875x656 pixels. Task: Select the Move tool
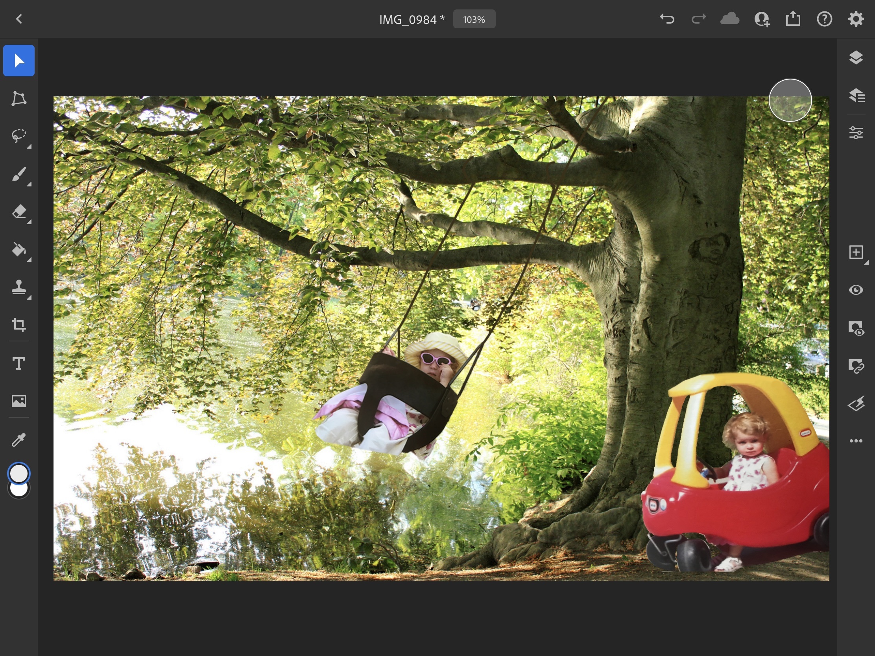[x=18, y=61]
